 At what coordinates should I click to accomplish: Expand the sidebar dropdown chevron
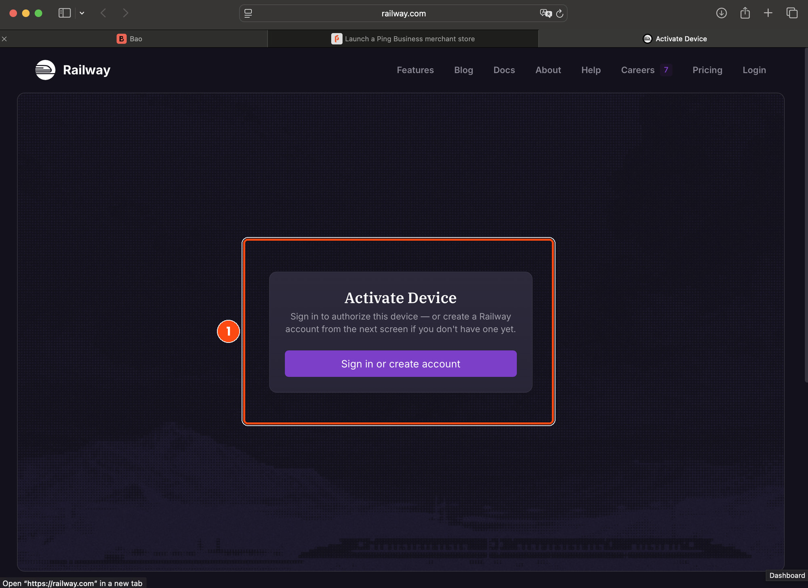tap(82, 13)
